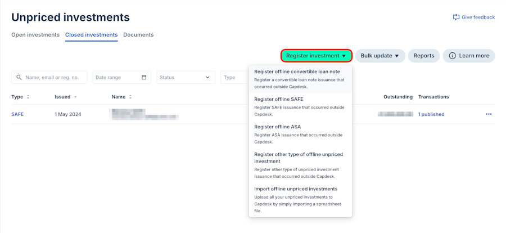Click the info icon on Learn more

click(x=452, y=56)
